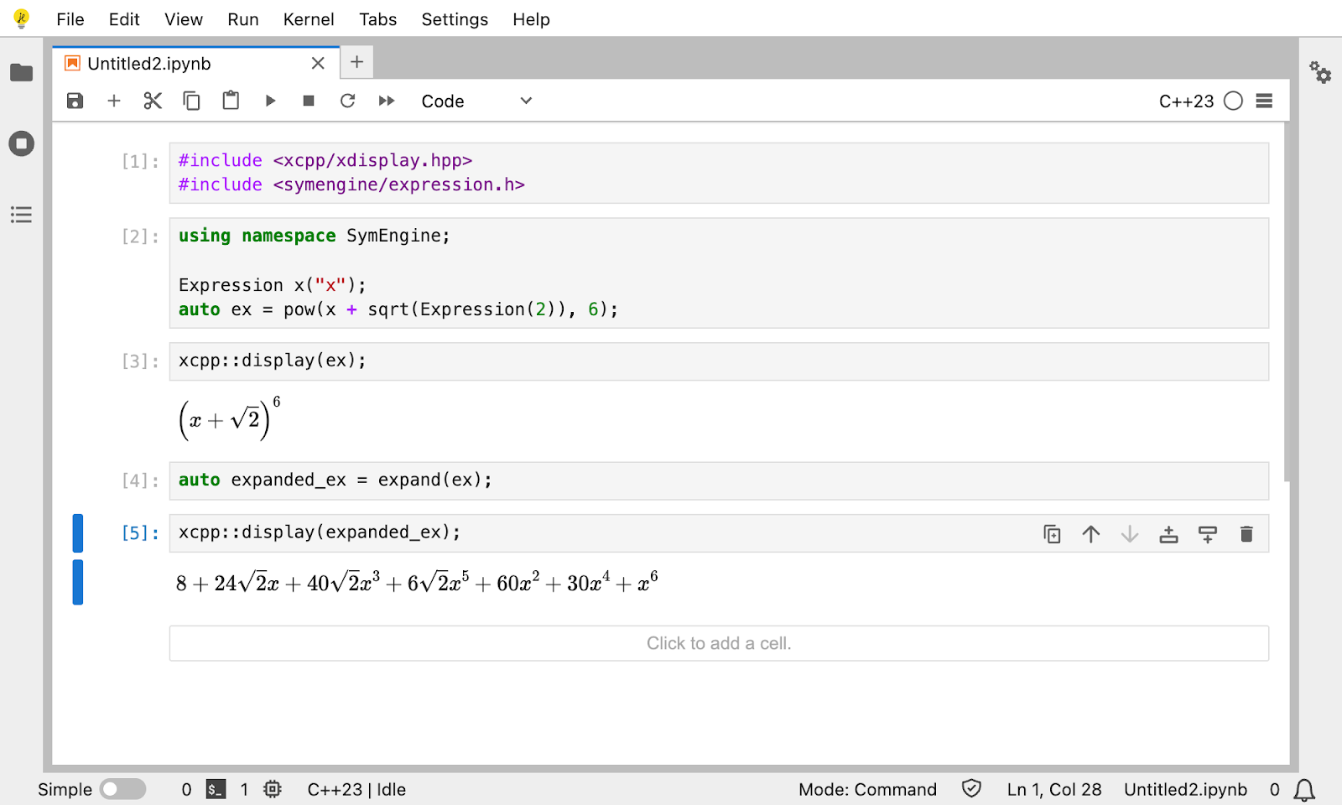
Task: Open the cell type Code dropdown
Action: [476, 101]
